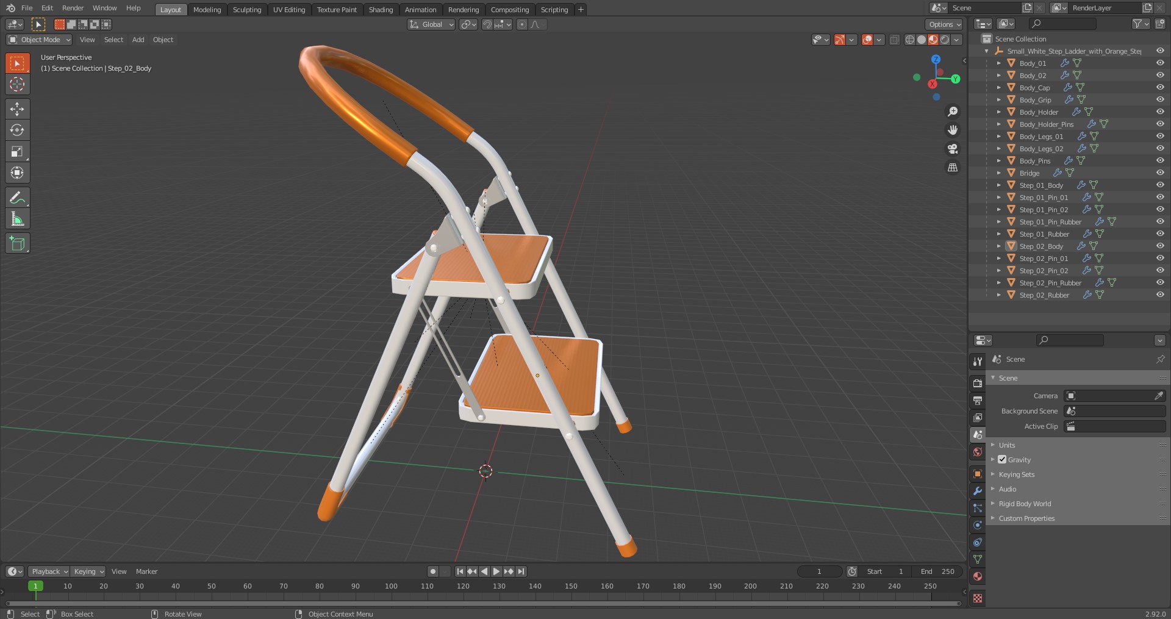Screen dimensions: 1171x619
Task: Toggle X-ray view button
Action: (894, 40)
